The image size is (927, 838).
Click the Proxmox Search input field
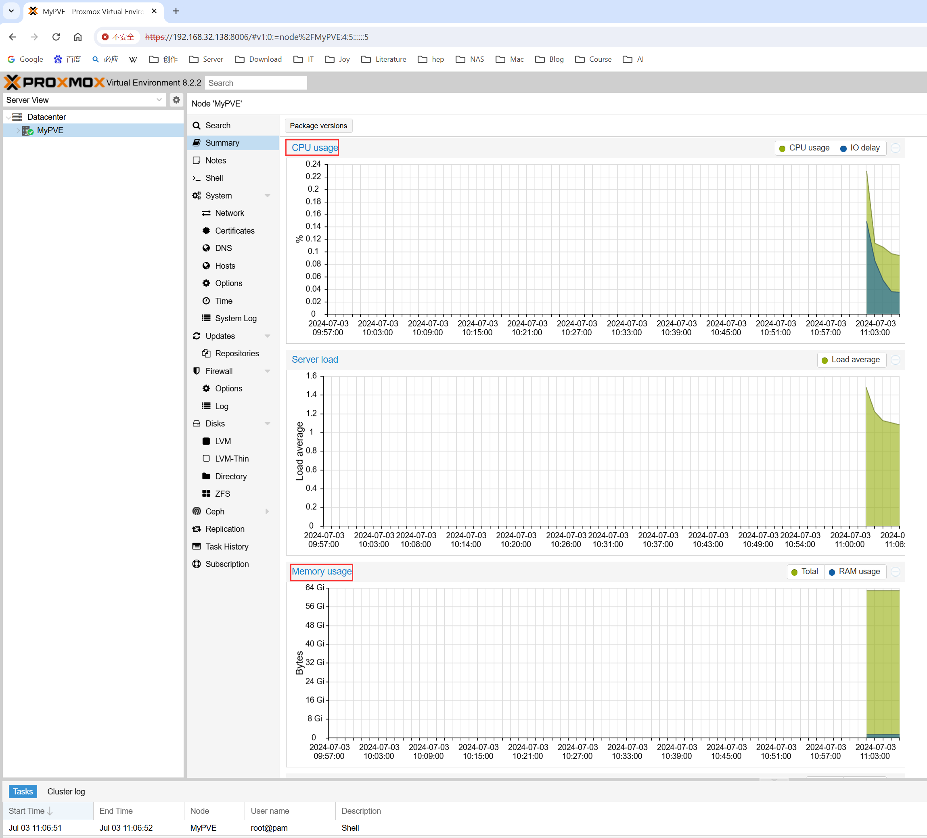tap(255, 83)
